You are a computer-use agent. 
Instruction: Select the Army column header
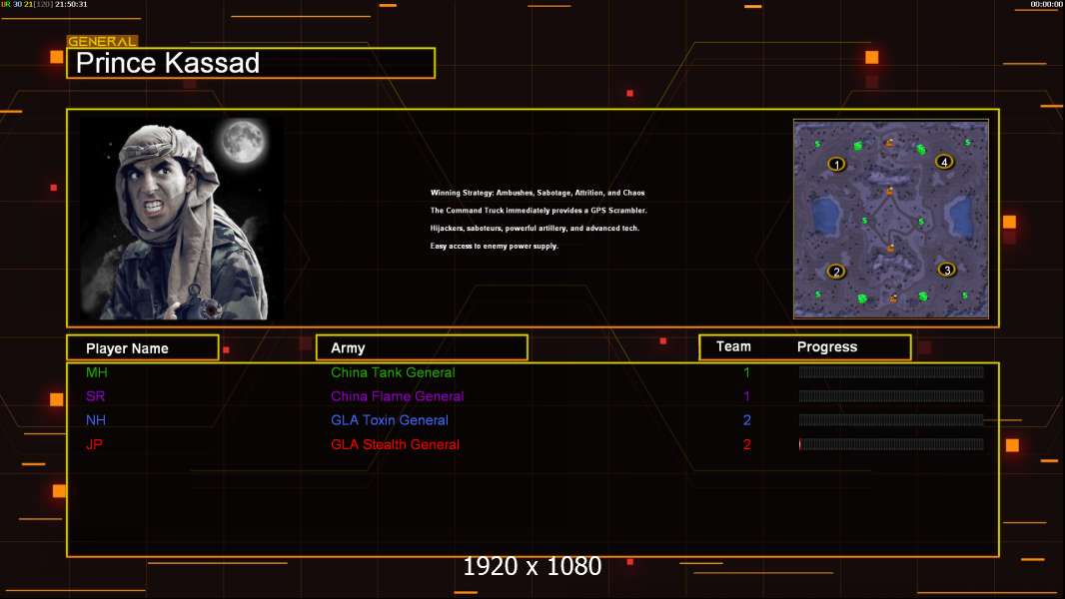tap(422, 348)
